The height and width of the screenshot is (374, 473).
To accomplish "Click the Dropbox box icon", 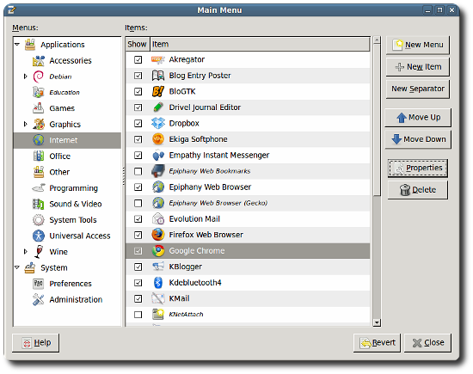I will pos(158,123).
